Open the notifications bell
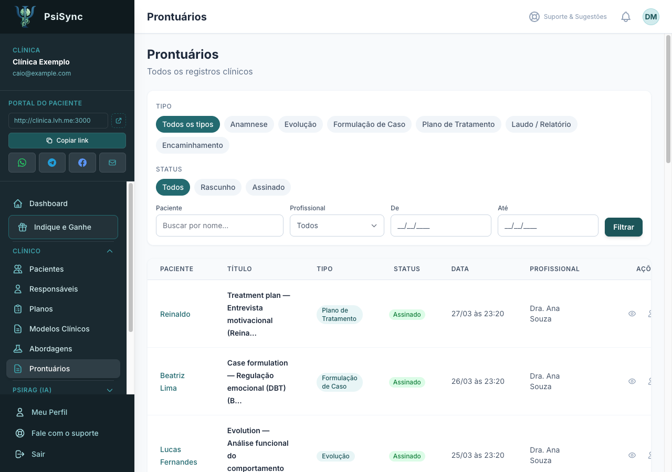Image resolution: width=672 pixels, height=472 pixels. click(626, 17)
